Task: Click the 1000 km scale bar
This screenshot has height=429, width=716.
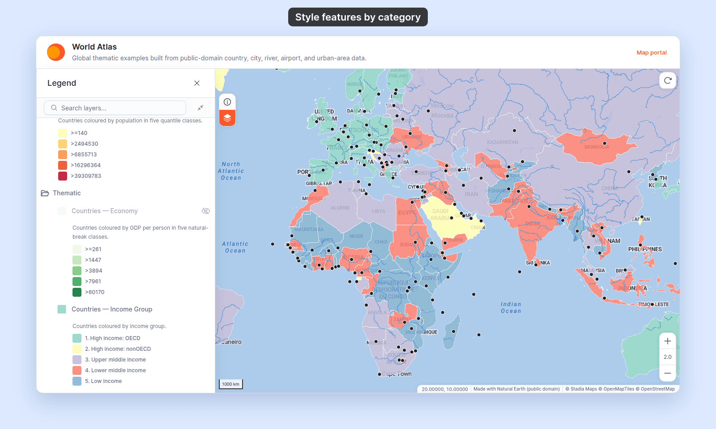Action: tap(230, 384)
